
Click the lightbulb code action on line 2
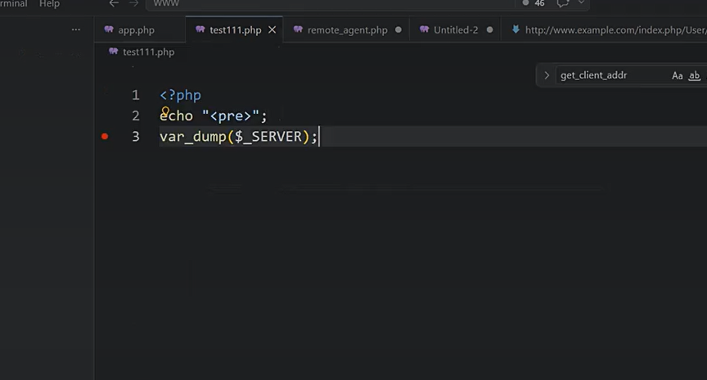[165, 111]
